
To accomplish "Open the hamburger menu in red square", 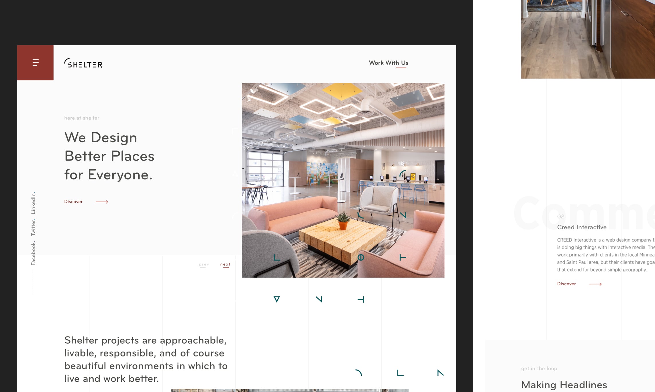I will click(x=35, y=63).
